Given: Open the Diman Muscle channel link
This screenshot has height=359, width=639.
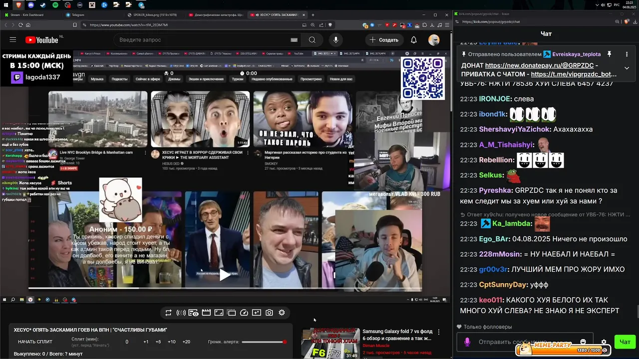Looking at the screenshot, I should (x=376, y=346).
